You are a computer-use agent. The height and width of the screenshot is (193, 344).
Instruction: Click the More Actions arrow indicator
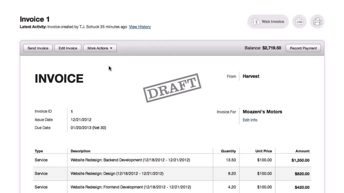[x=111, y=48]
